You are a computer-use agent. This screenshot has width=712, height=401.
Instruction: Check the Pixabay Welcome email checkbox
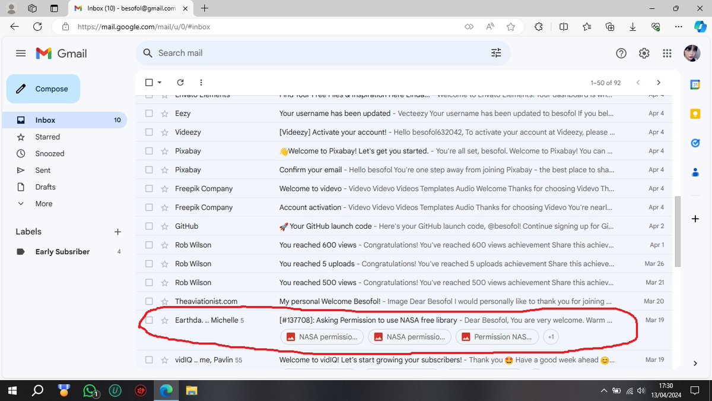coord(149,151)
